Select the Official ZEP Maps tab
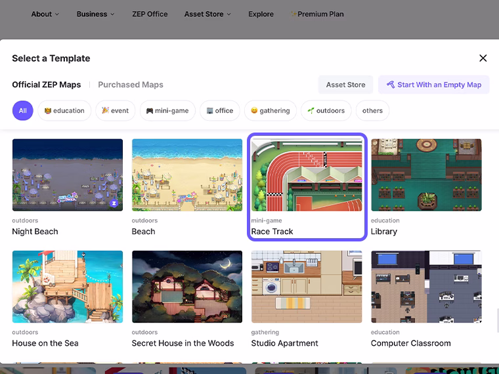 [47, 85]
